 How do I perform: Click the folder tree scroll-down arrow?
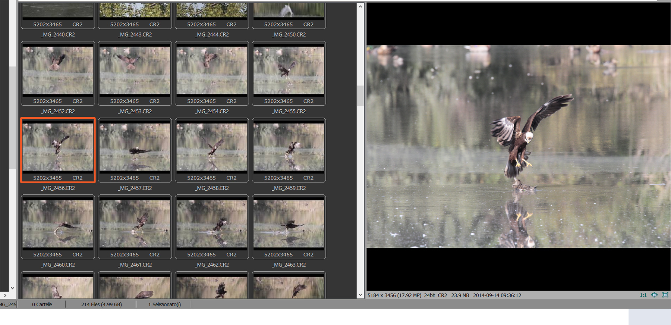tap(12, 288)
